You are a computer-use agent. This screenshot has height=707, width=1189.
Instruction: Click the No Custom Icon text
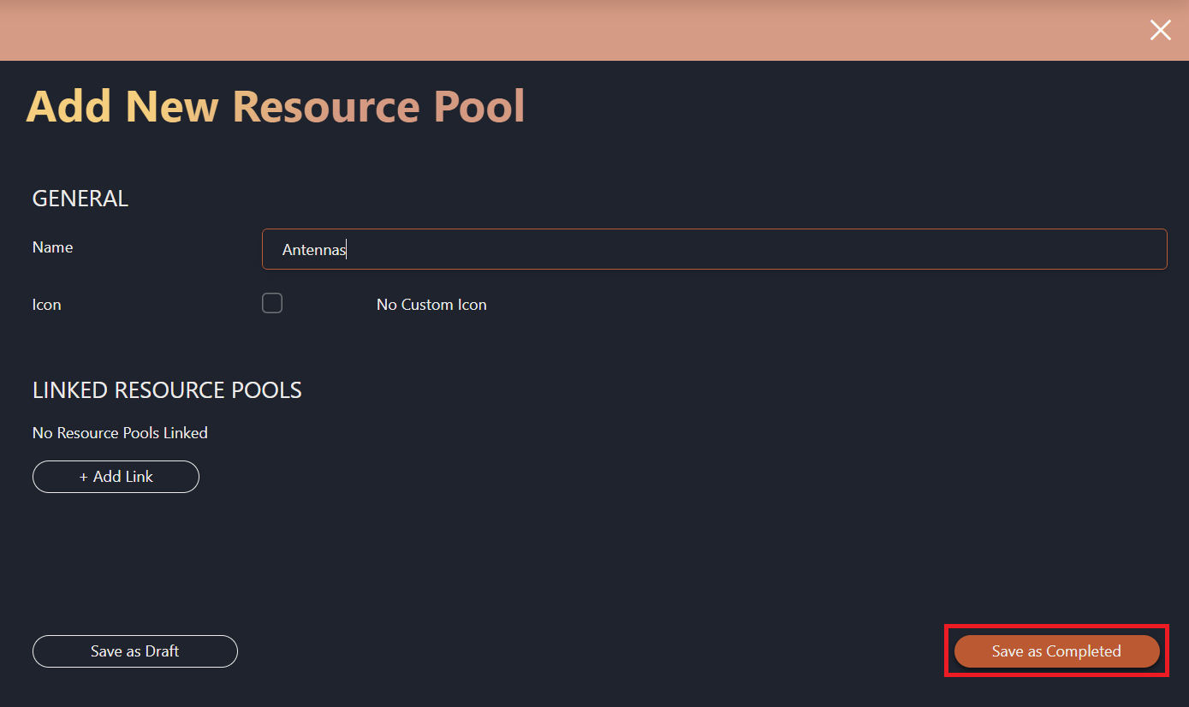tap(431, 305)
